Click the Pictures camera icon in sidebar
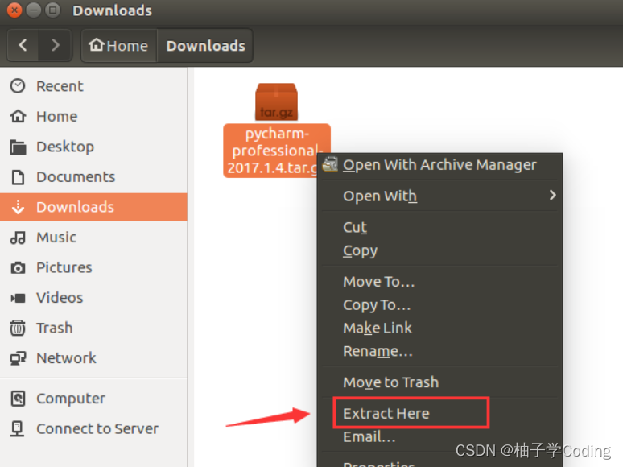 coord(18,268)
